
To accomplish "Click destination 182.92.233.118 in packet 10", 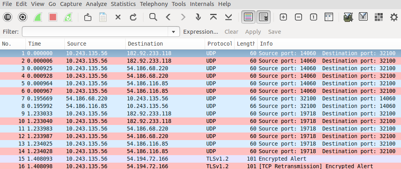I will click(149, 121).
